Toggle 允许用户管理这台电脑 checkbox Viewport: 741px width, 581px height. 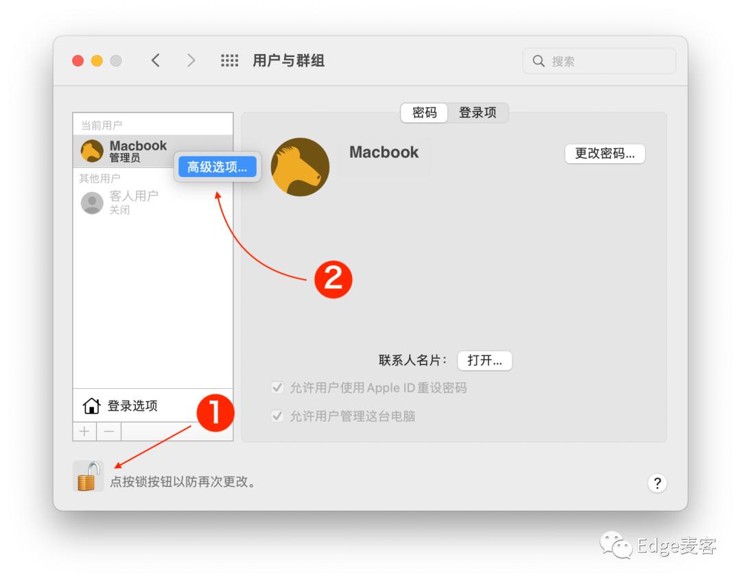tap(277, 416)
